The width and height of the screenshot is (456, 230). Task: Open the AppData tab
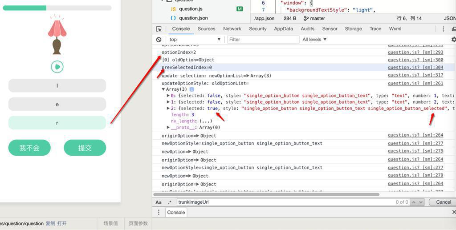(x=284, y=29)
